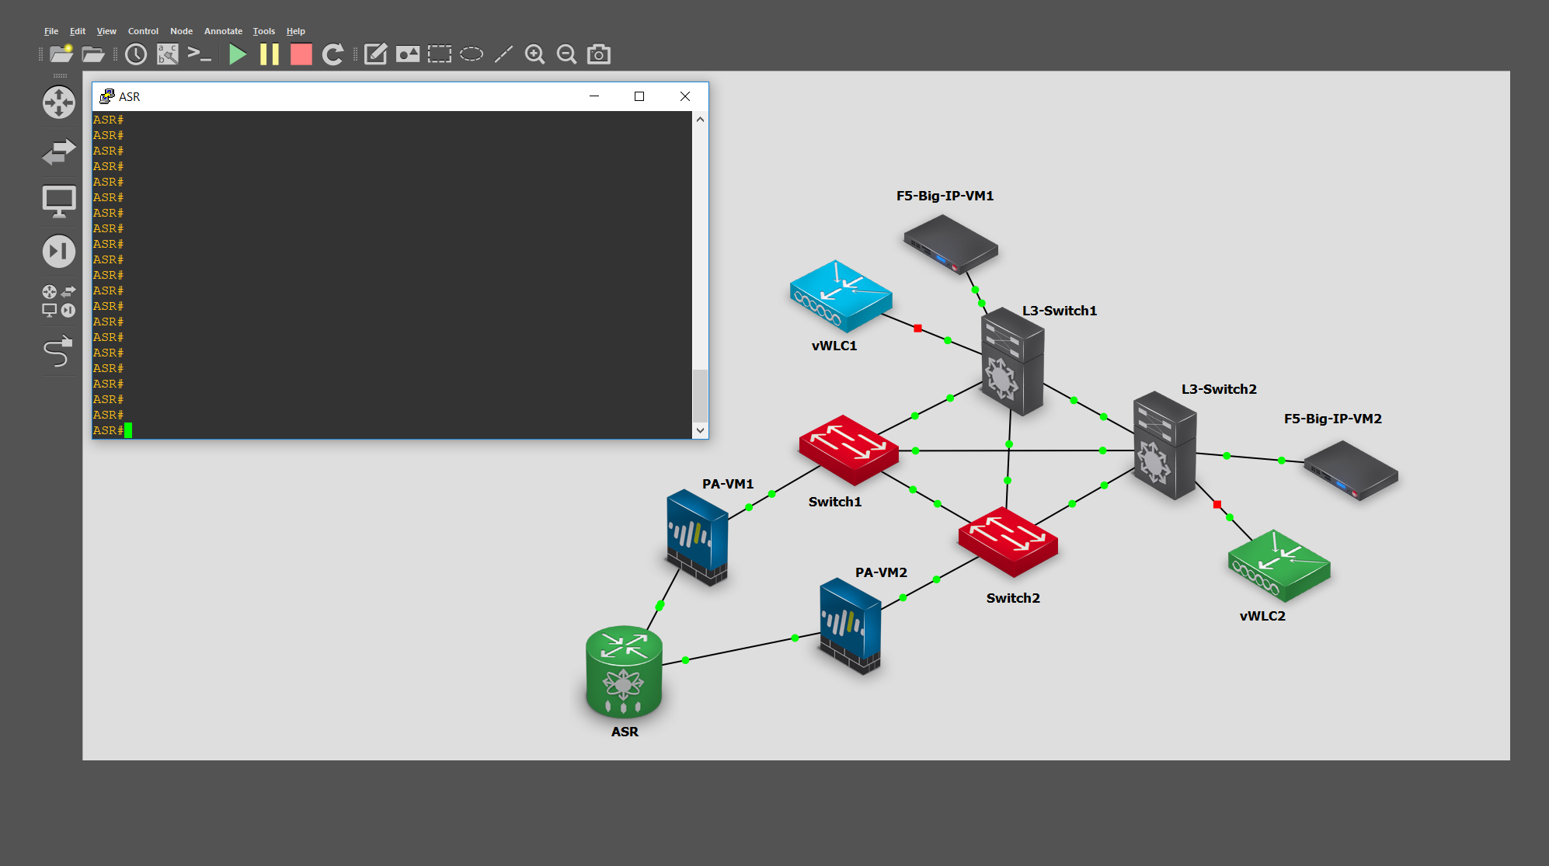Viewport: 1549px width, 866px height.
Task: Click the Insert a picture icon
Action: pyautogui.click(x=408, y=54)
